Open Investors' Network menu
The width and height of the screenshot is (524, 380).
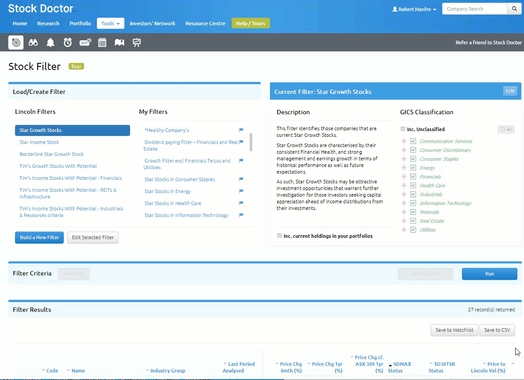(x=152, y=23)
